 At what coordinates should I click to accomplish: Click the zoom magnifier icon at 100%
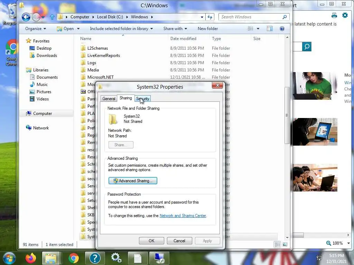coord(328,243)
